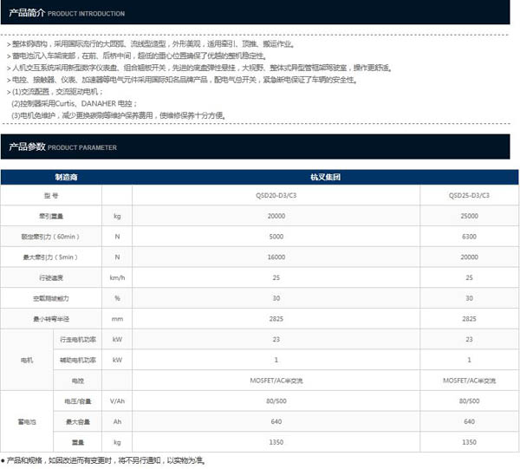The height and width of the screenshot is (469, 520).
Task: Click the 产品参数 Product Parameter header
Action: (62, 147)
